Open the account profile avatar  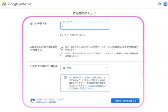click(x=165, y=4)
